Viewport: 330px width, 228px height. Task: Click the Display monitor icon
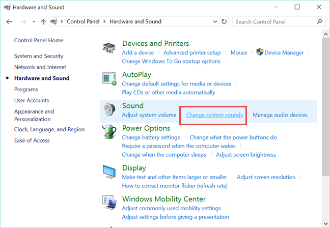tap(109, 174)
